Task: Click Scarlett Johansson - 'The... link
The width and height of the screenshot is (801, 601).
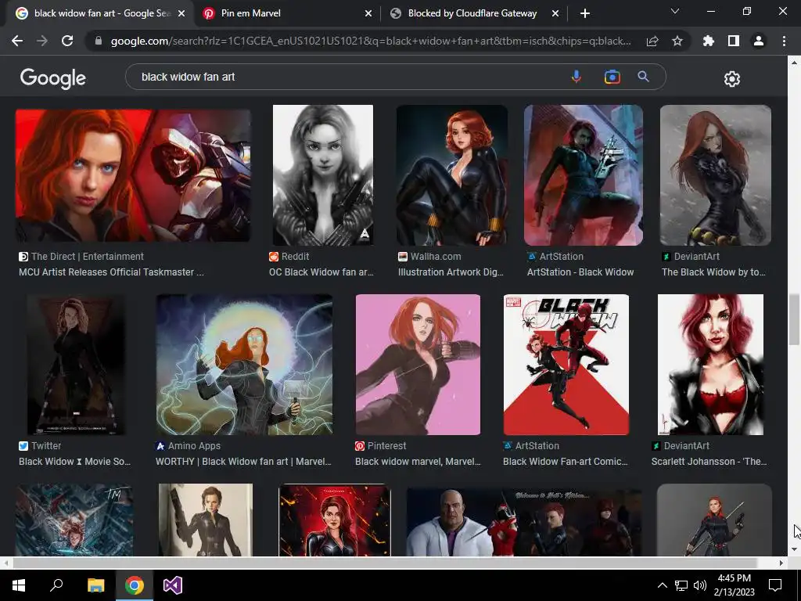Action: click(x=709, y=462)
